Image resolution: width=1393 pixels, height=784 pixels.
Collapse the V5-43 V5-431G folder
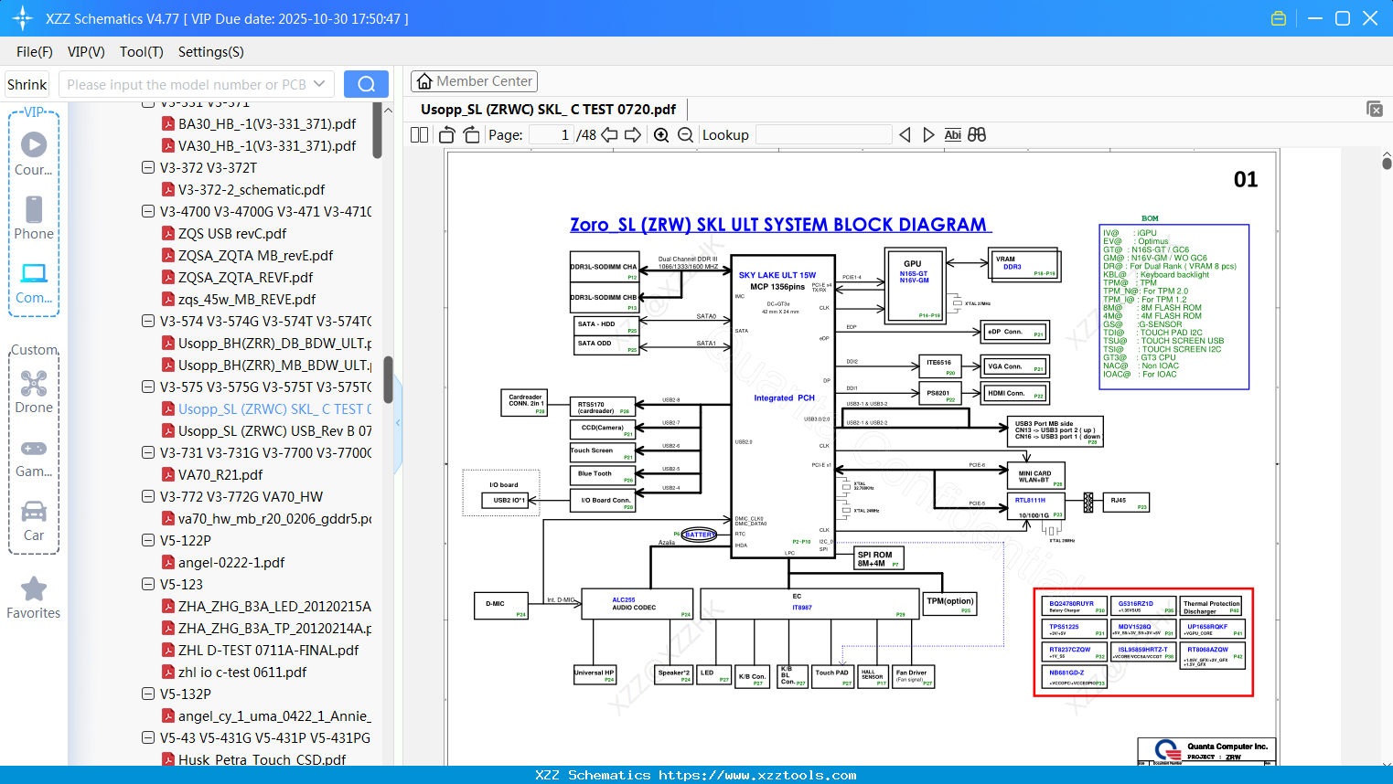coord(148,738)
